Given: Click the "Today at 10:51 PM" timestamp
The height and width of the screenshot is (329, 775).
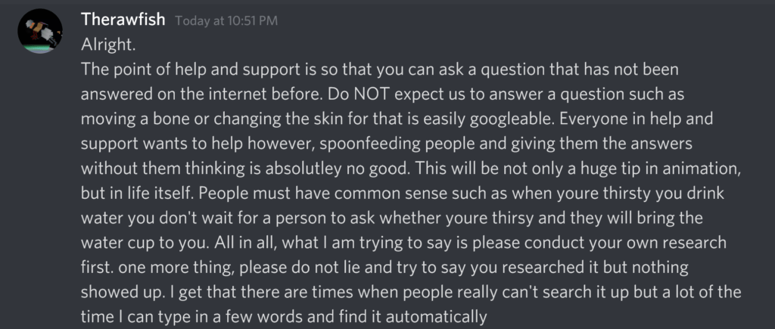Looking at the screenshot, I should click(x=226, y=21).
